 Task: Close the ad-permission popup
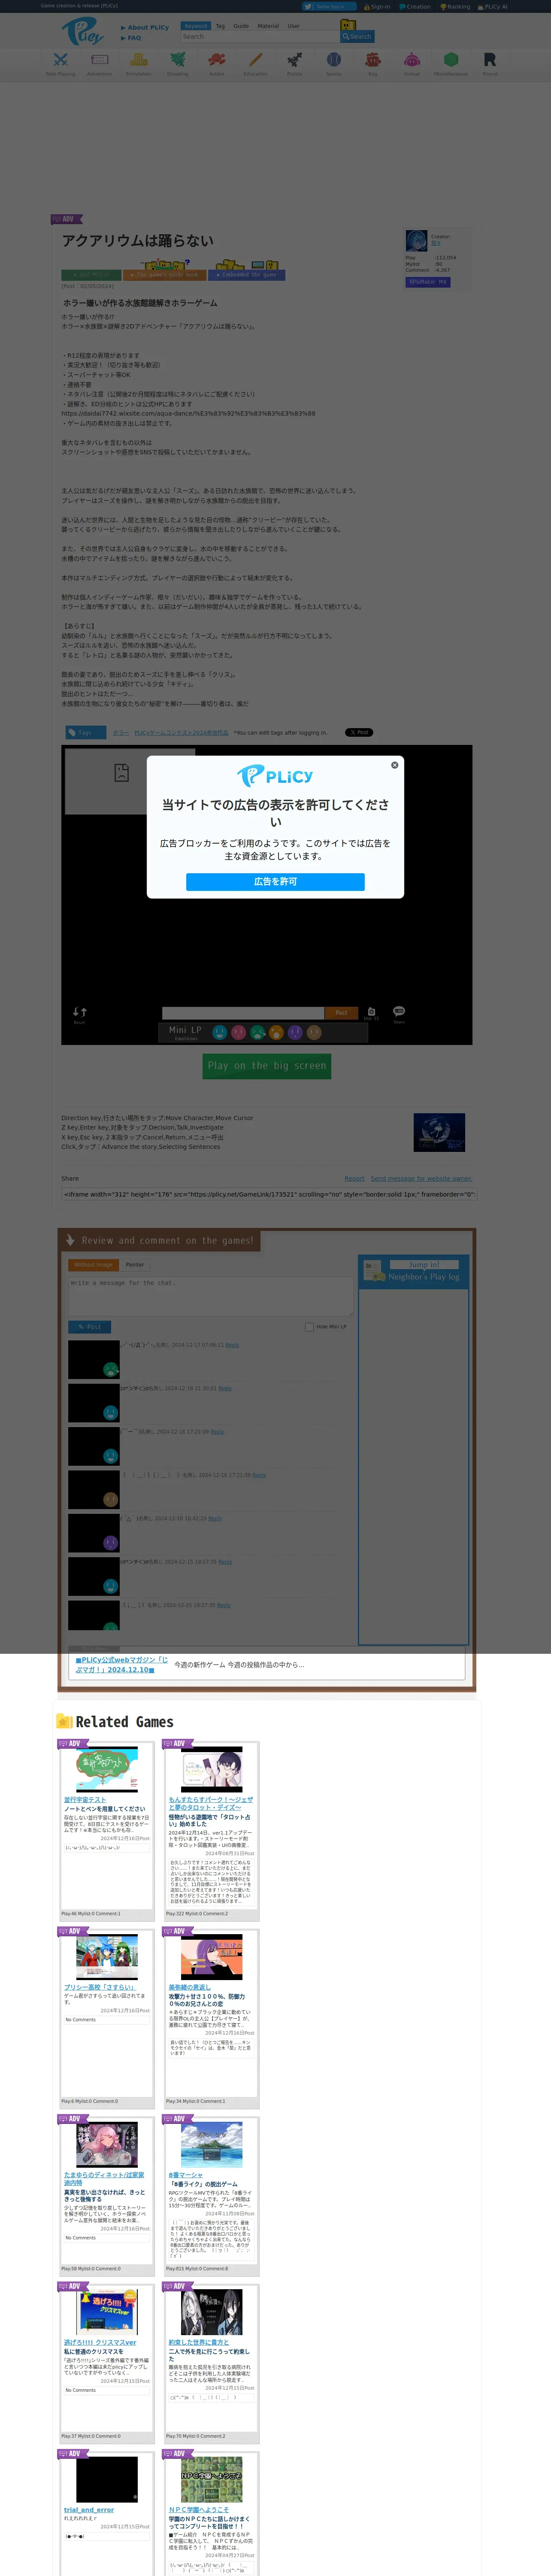(x=394, y=765)
